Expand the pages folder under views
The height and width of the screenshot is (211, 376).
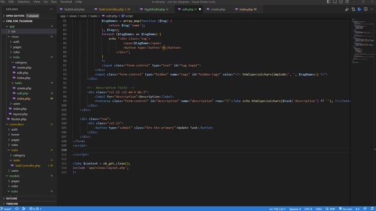pyautogui.click(x=17, y=47)
